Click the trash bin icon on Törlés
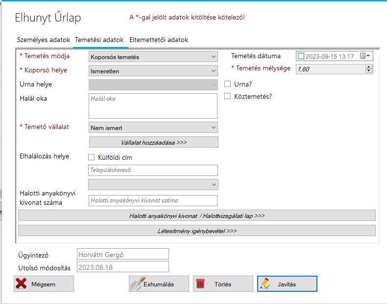The image size is (387, 304). (200, 284)
